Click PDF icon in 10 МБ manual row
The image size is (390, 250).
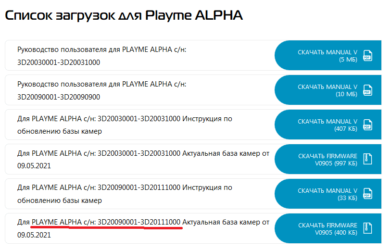click(367, 90)
